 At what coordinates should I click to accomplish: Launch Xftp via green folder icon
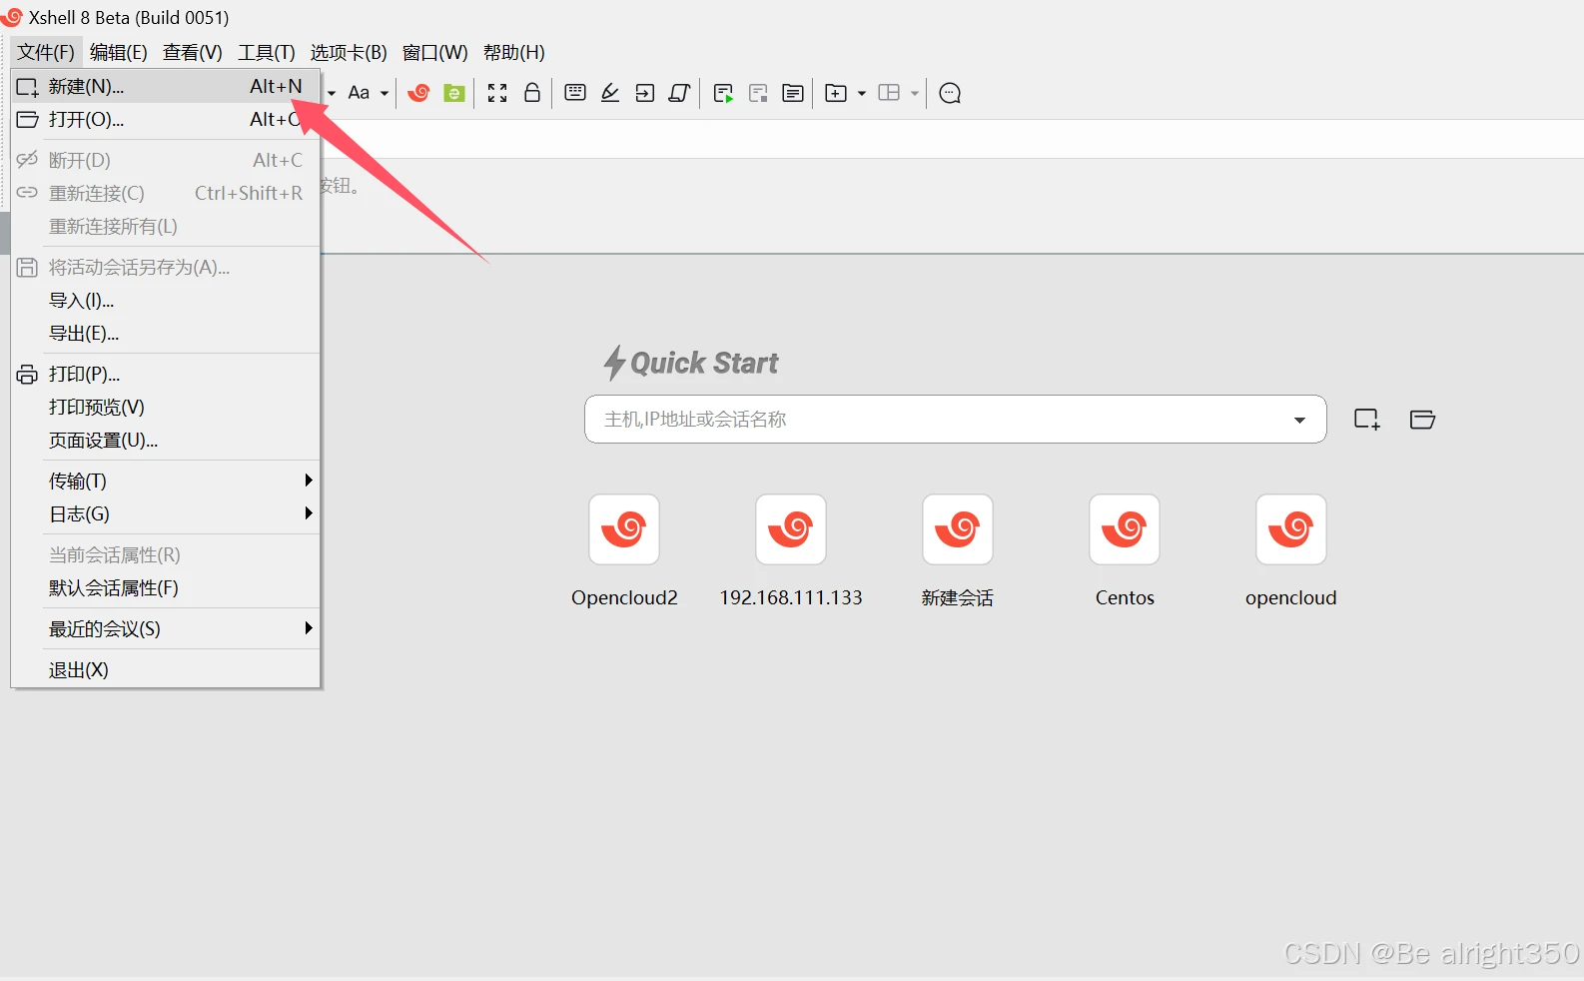click(454, 93)
